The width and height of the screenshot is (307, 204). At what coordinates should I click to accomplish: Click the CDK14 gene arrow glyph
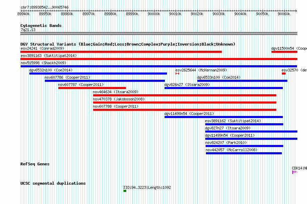pyautogui.click(x=295, y=172)
